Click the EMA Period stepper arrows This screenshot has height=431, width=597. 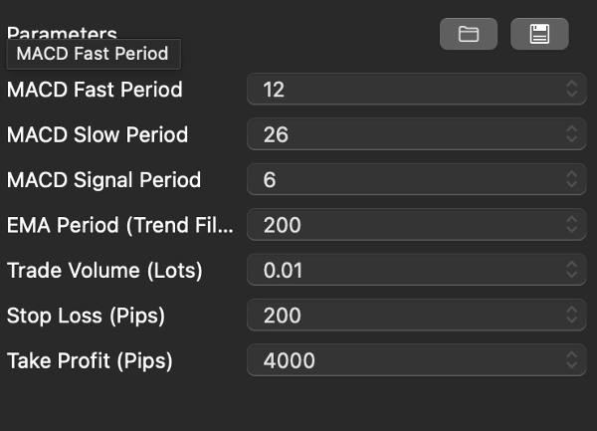[x=572, y=225]
